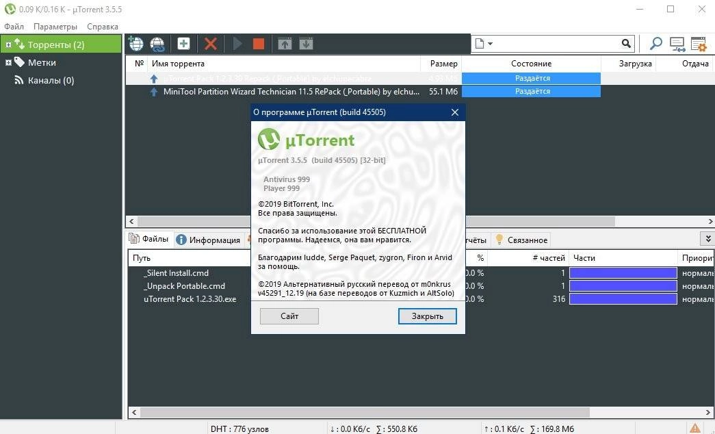The height and width of the screenshot is (434, 715).
Task: Stop the torrent using the stop icon
Action: pos(258,43)
